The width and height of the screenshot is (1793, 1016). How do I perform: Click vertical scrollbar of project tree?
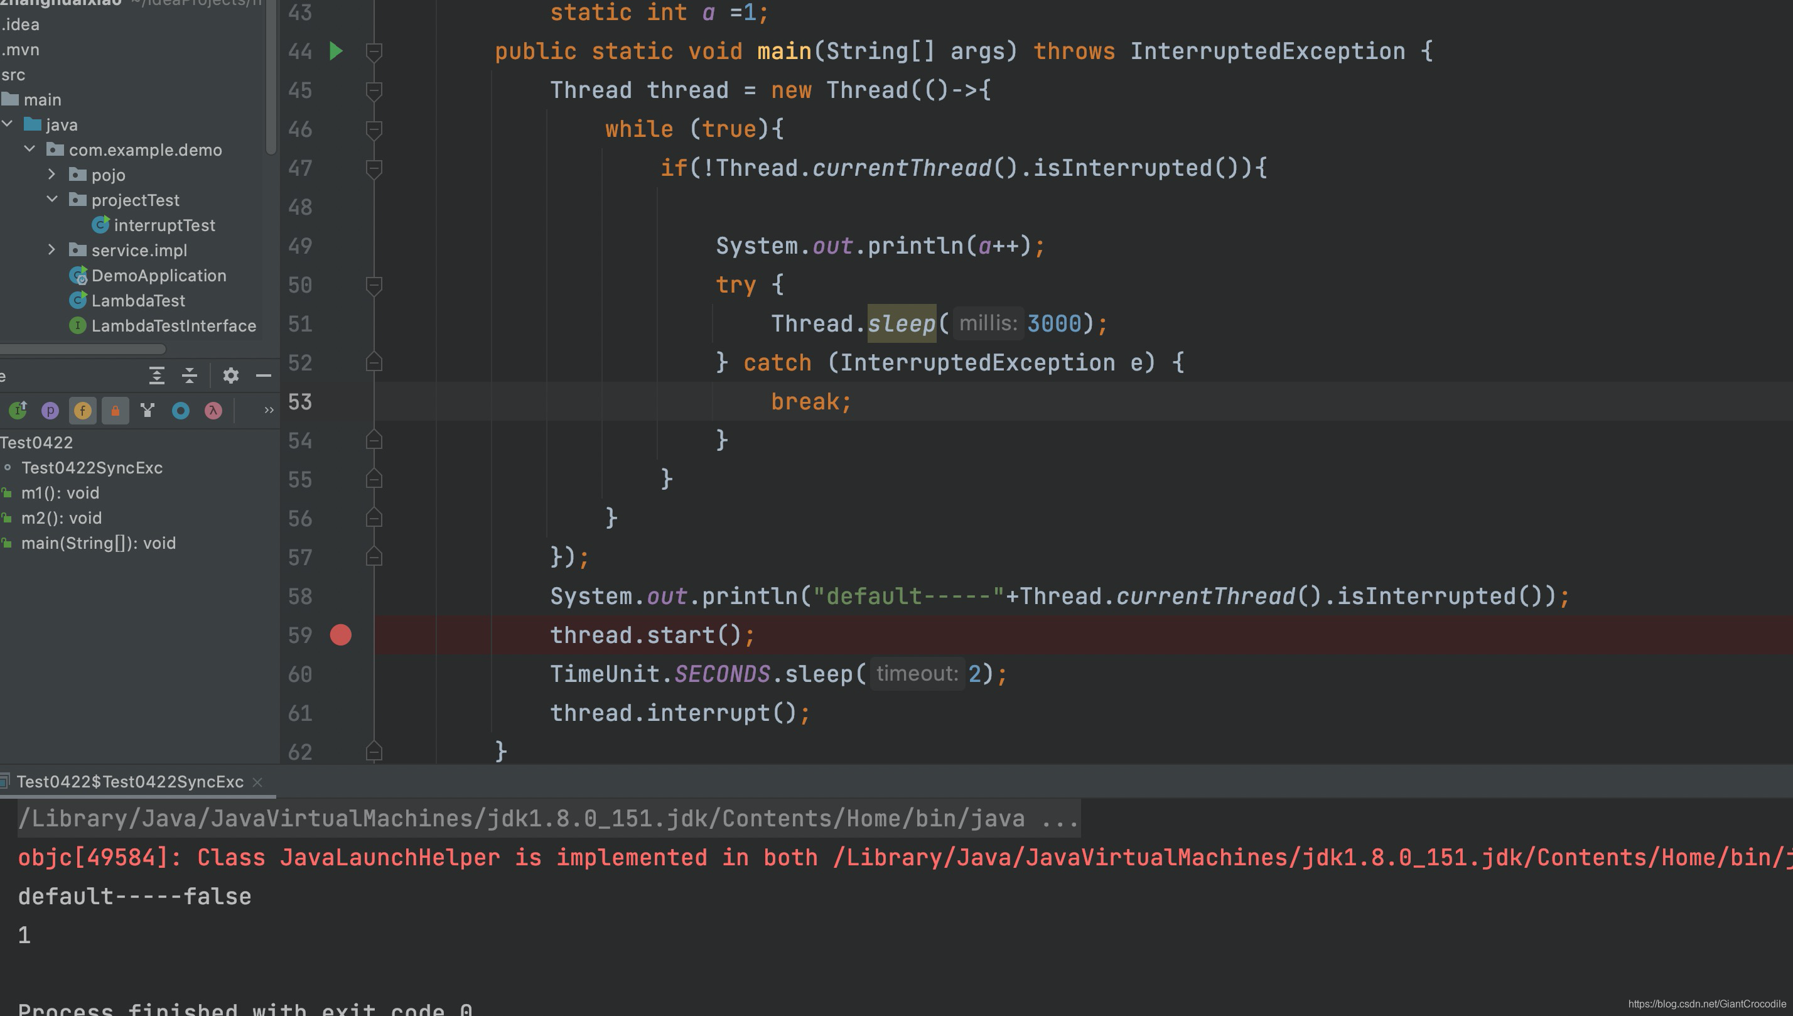click(271, 77)
